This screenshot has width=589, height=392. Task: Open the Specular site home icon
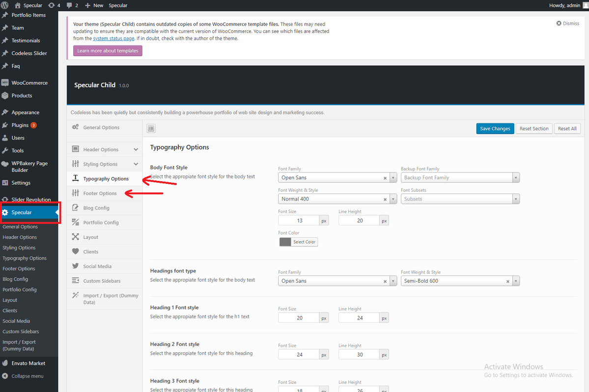tap(18, 5)
